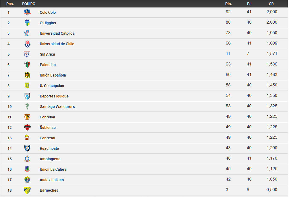Click the Unión Española eagle crest
The image size is (289, 197).
(27, 75)
